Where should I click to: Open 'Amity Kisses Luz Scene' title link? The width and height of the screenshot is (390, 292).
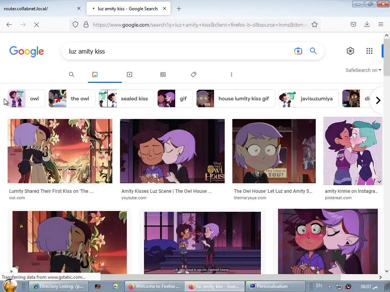[x=166, y=191]
